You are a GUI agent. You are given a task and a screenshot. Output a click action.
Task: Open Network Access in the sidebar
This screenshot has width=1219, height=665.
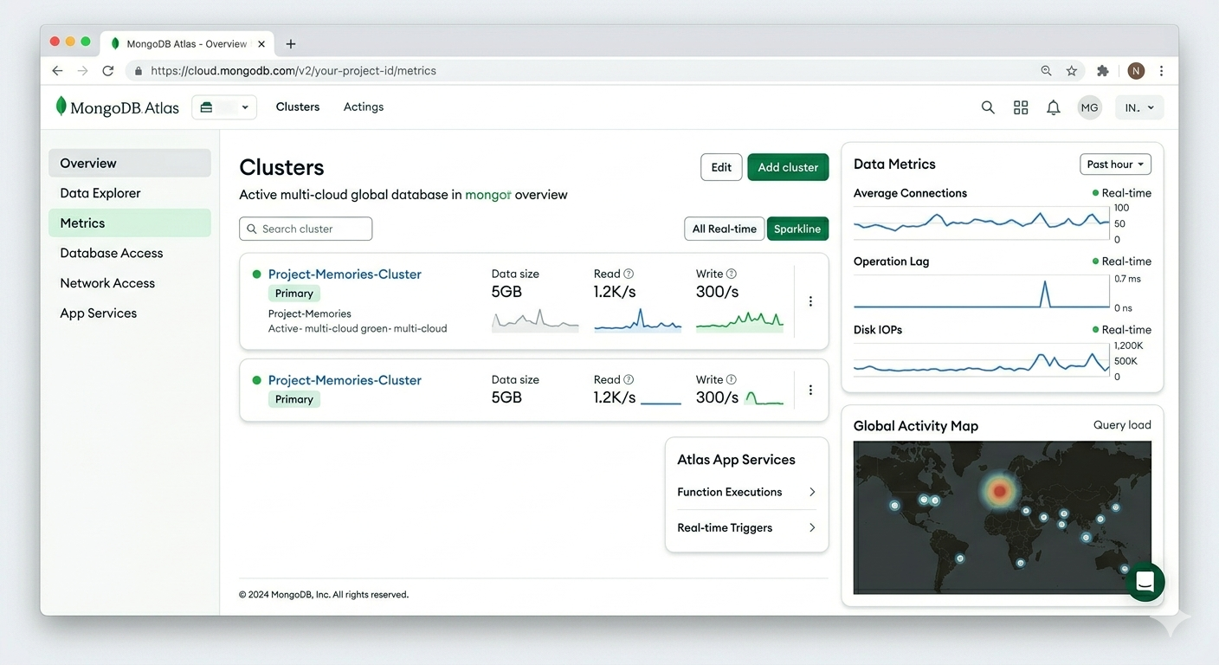point(130,283)
